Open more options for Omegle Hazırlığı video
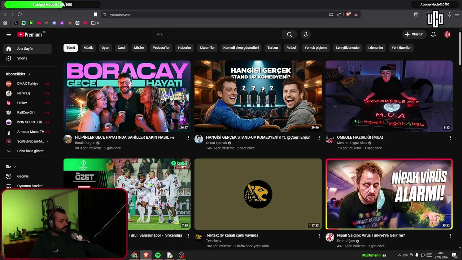The image size is (462, 260). coord(450,138)
